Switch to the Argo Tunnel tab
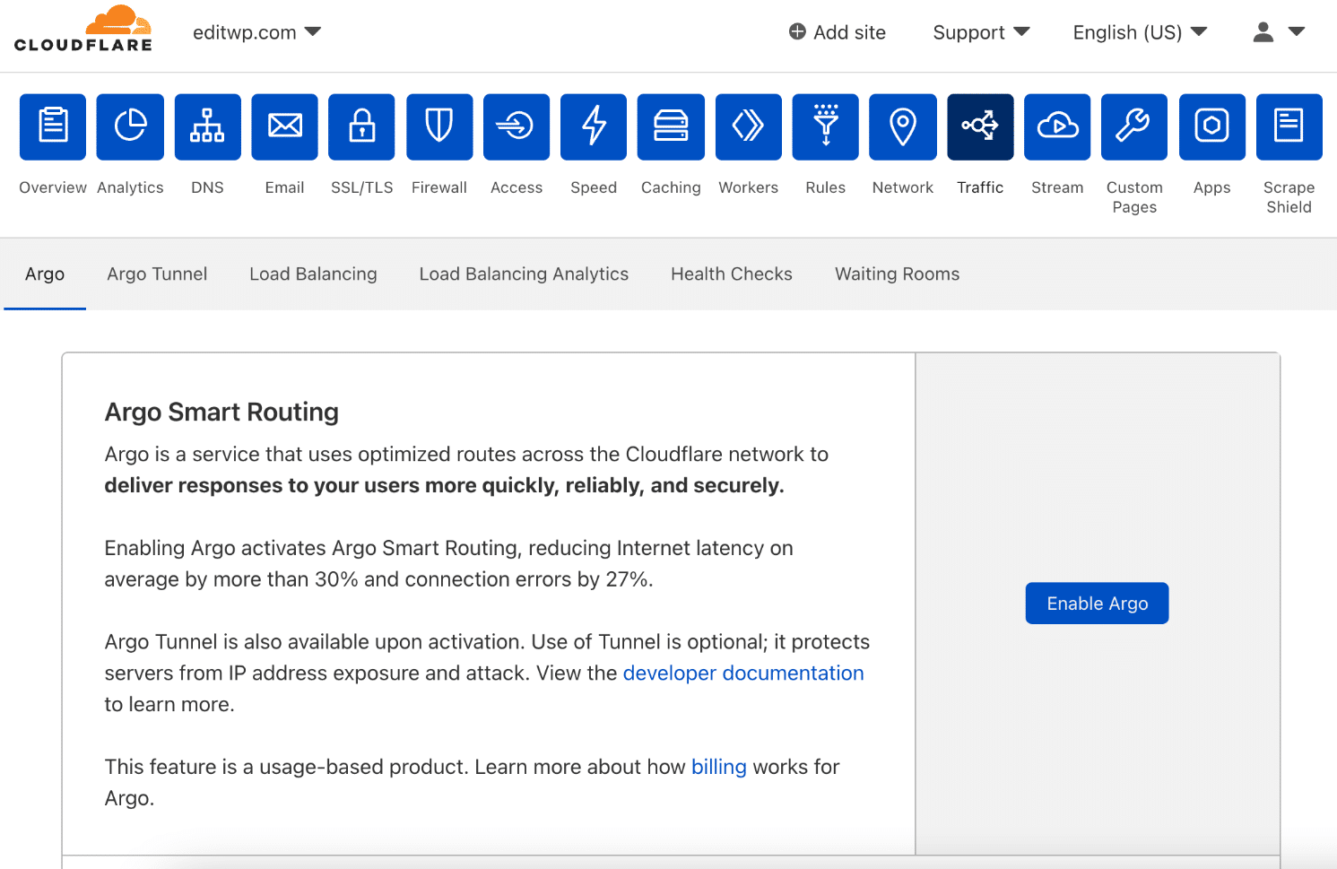This screenshot has height=869, width=1337. [157, 274]
